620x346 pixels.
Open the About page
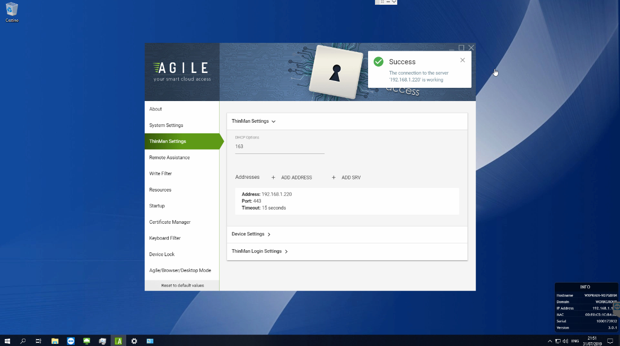click(182, 109)
